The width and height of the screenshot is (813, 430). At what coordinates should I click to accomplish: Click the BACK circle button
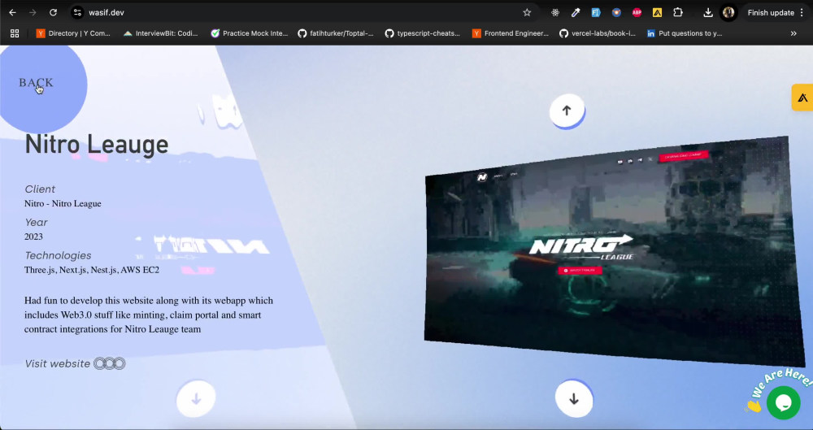pyautogui.click(x=37, y=83)
